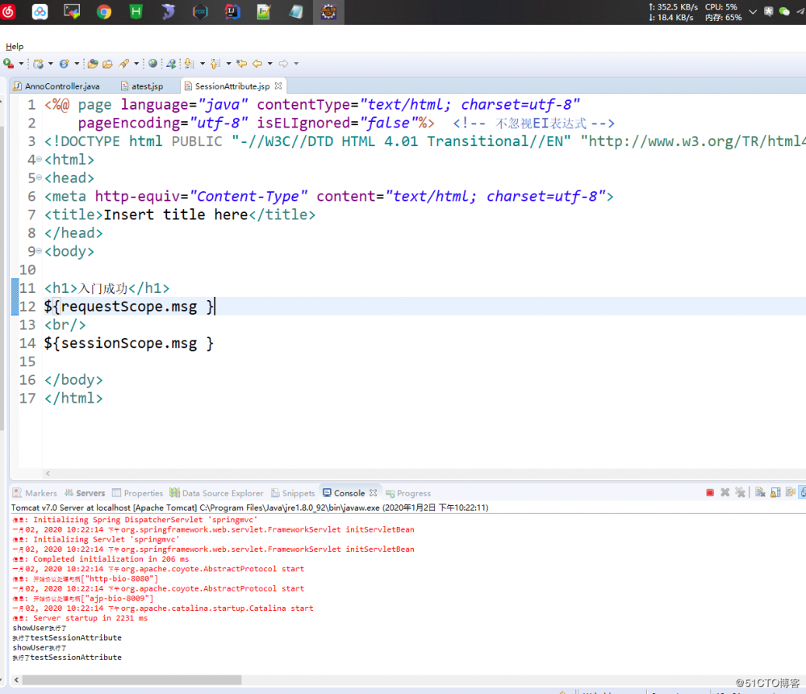This screenshot has height=694, width=806.
Task: Collapse the head tag fold marker
Action: 39,177
